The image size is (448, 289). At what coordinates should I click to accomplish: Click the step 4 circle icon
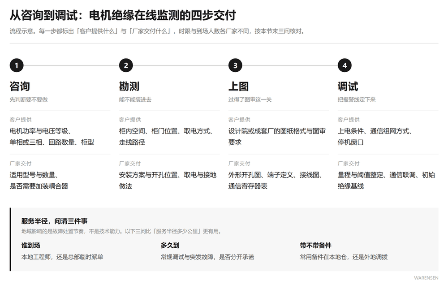click(345, 65)
